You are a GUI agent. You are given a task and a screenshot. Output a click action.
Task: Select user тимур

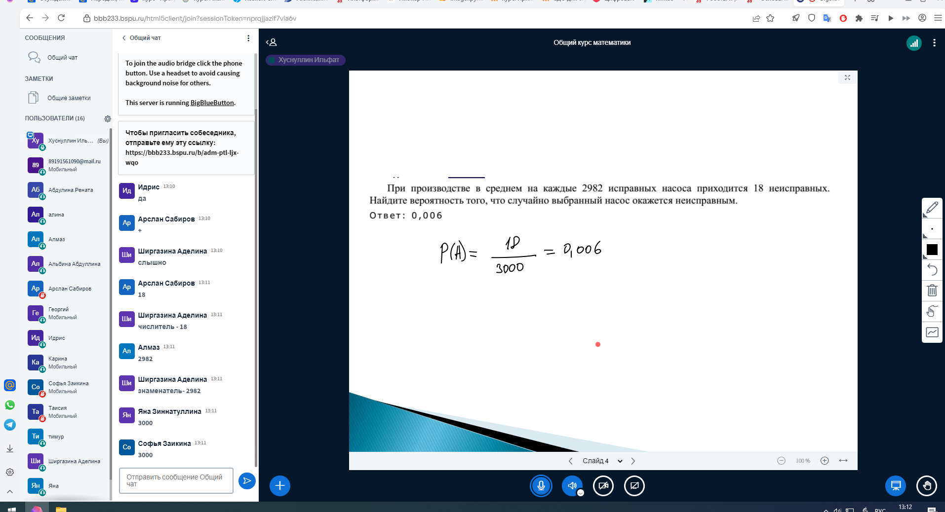(x=67, y=437)
